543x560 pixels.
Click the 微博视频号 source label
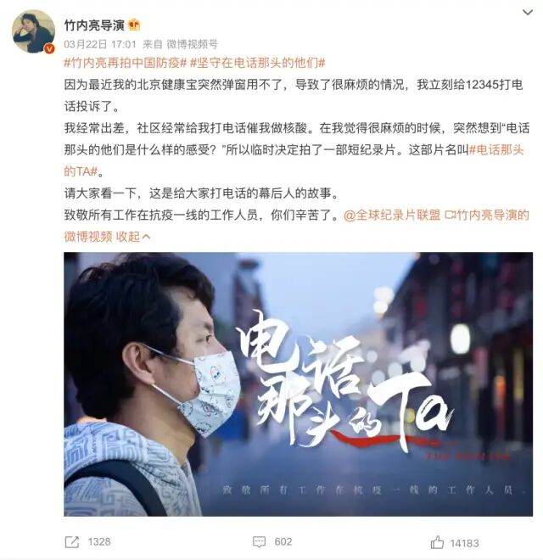193,44
